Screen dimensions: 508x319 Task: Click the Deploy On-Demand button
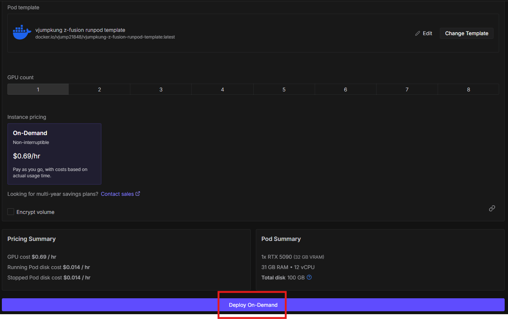253,305
